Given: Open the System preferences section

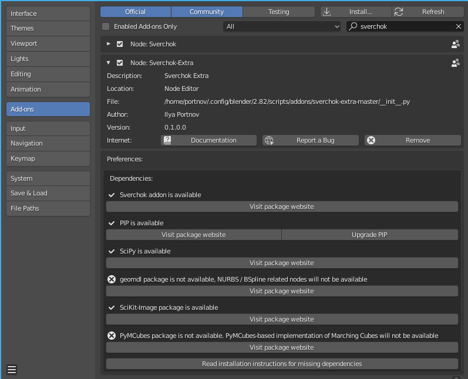Looking at the screenshot, I should pos(48,178).
